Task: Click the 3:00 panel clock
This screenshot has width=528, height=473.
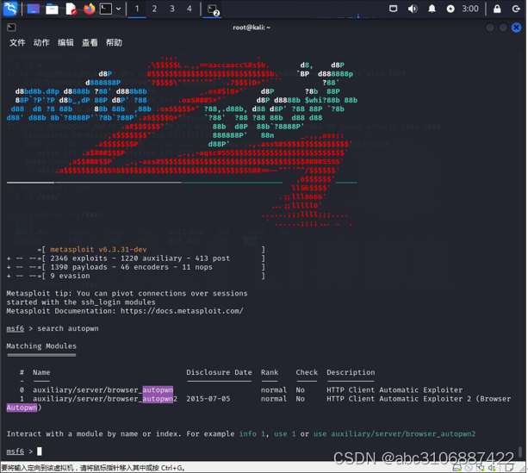Action: [x=470, y=9]
